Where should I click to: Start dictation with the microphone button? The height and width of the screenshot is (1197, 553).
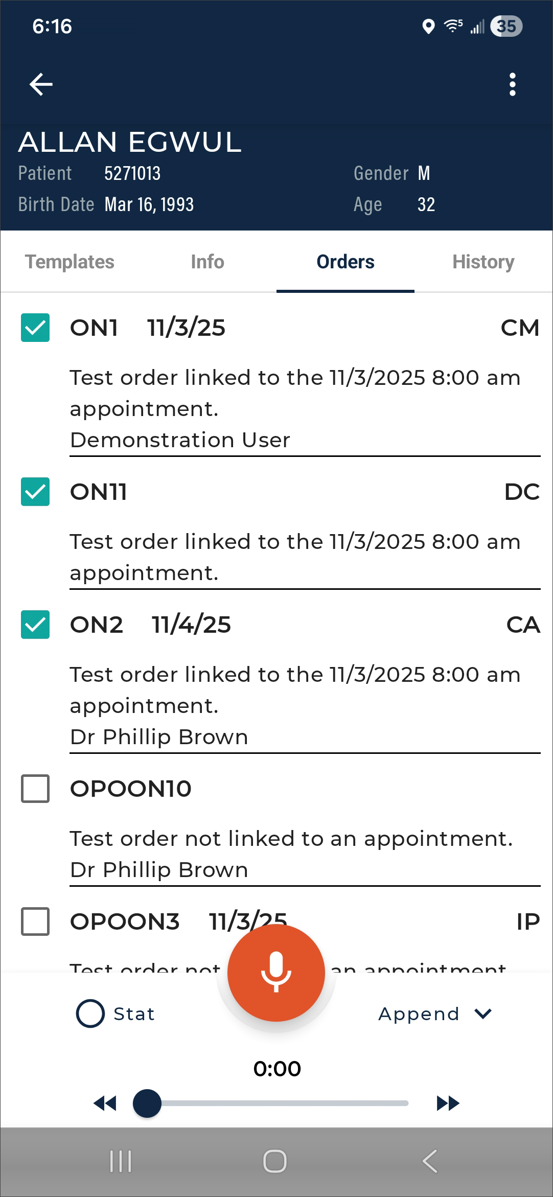tap(276, 973)
